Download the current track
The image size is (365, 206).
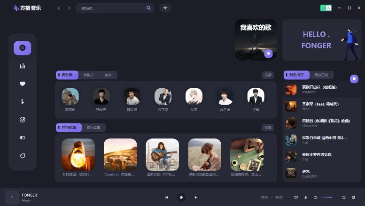(306, 198)
